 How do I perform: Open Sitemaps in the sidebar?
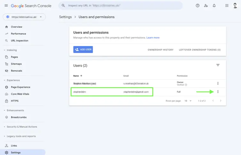16,64
